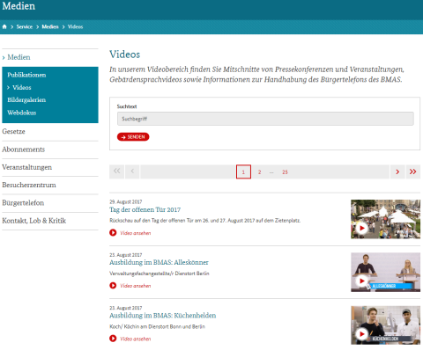Image resolution: width=423 pixels, height=350 pixels.
Task: Go to pagination page 2
Action: [x=259, y=172]
